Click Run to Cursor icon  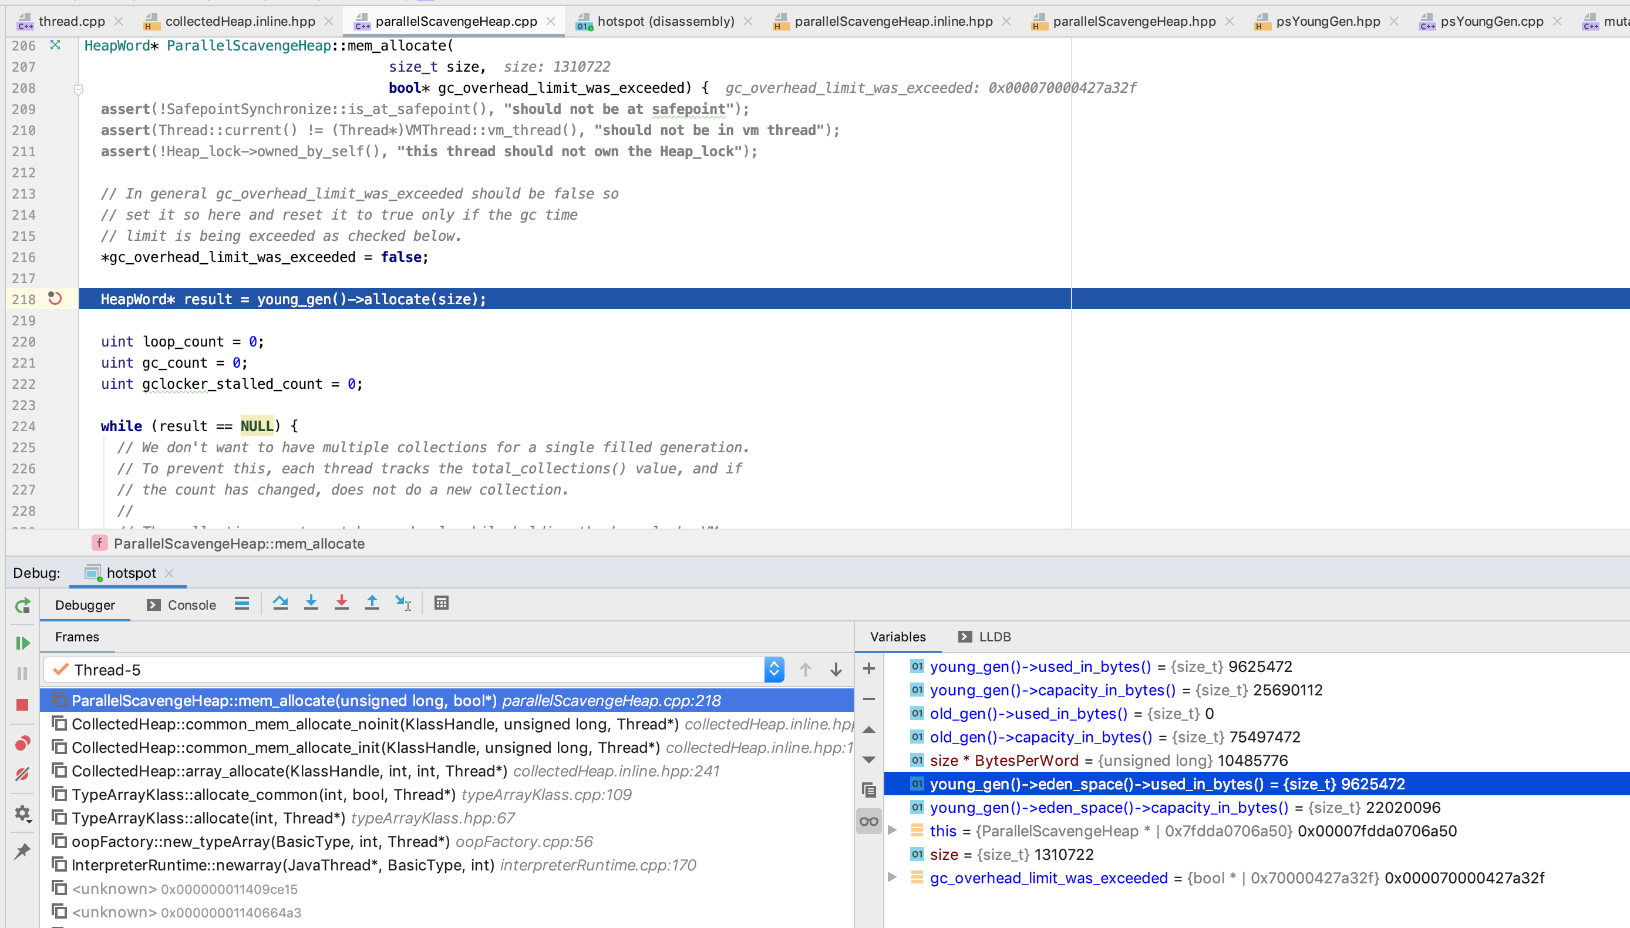point(403,603)
